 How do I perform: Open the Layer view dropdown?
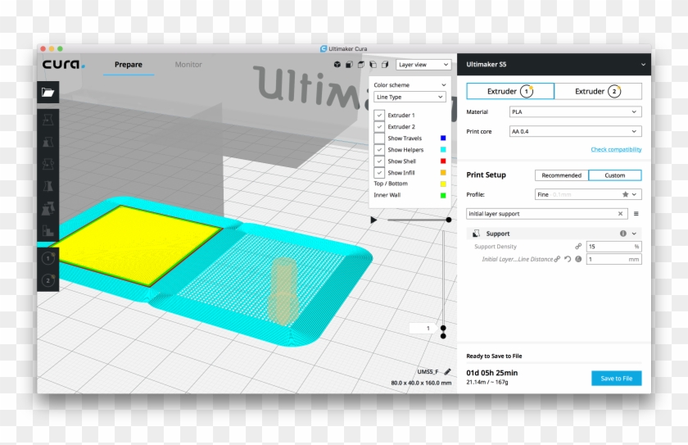423,65
